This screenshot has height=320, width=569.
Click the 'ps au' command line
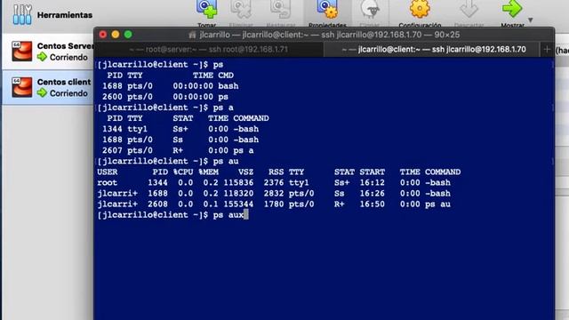coord(226,161)
